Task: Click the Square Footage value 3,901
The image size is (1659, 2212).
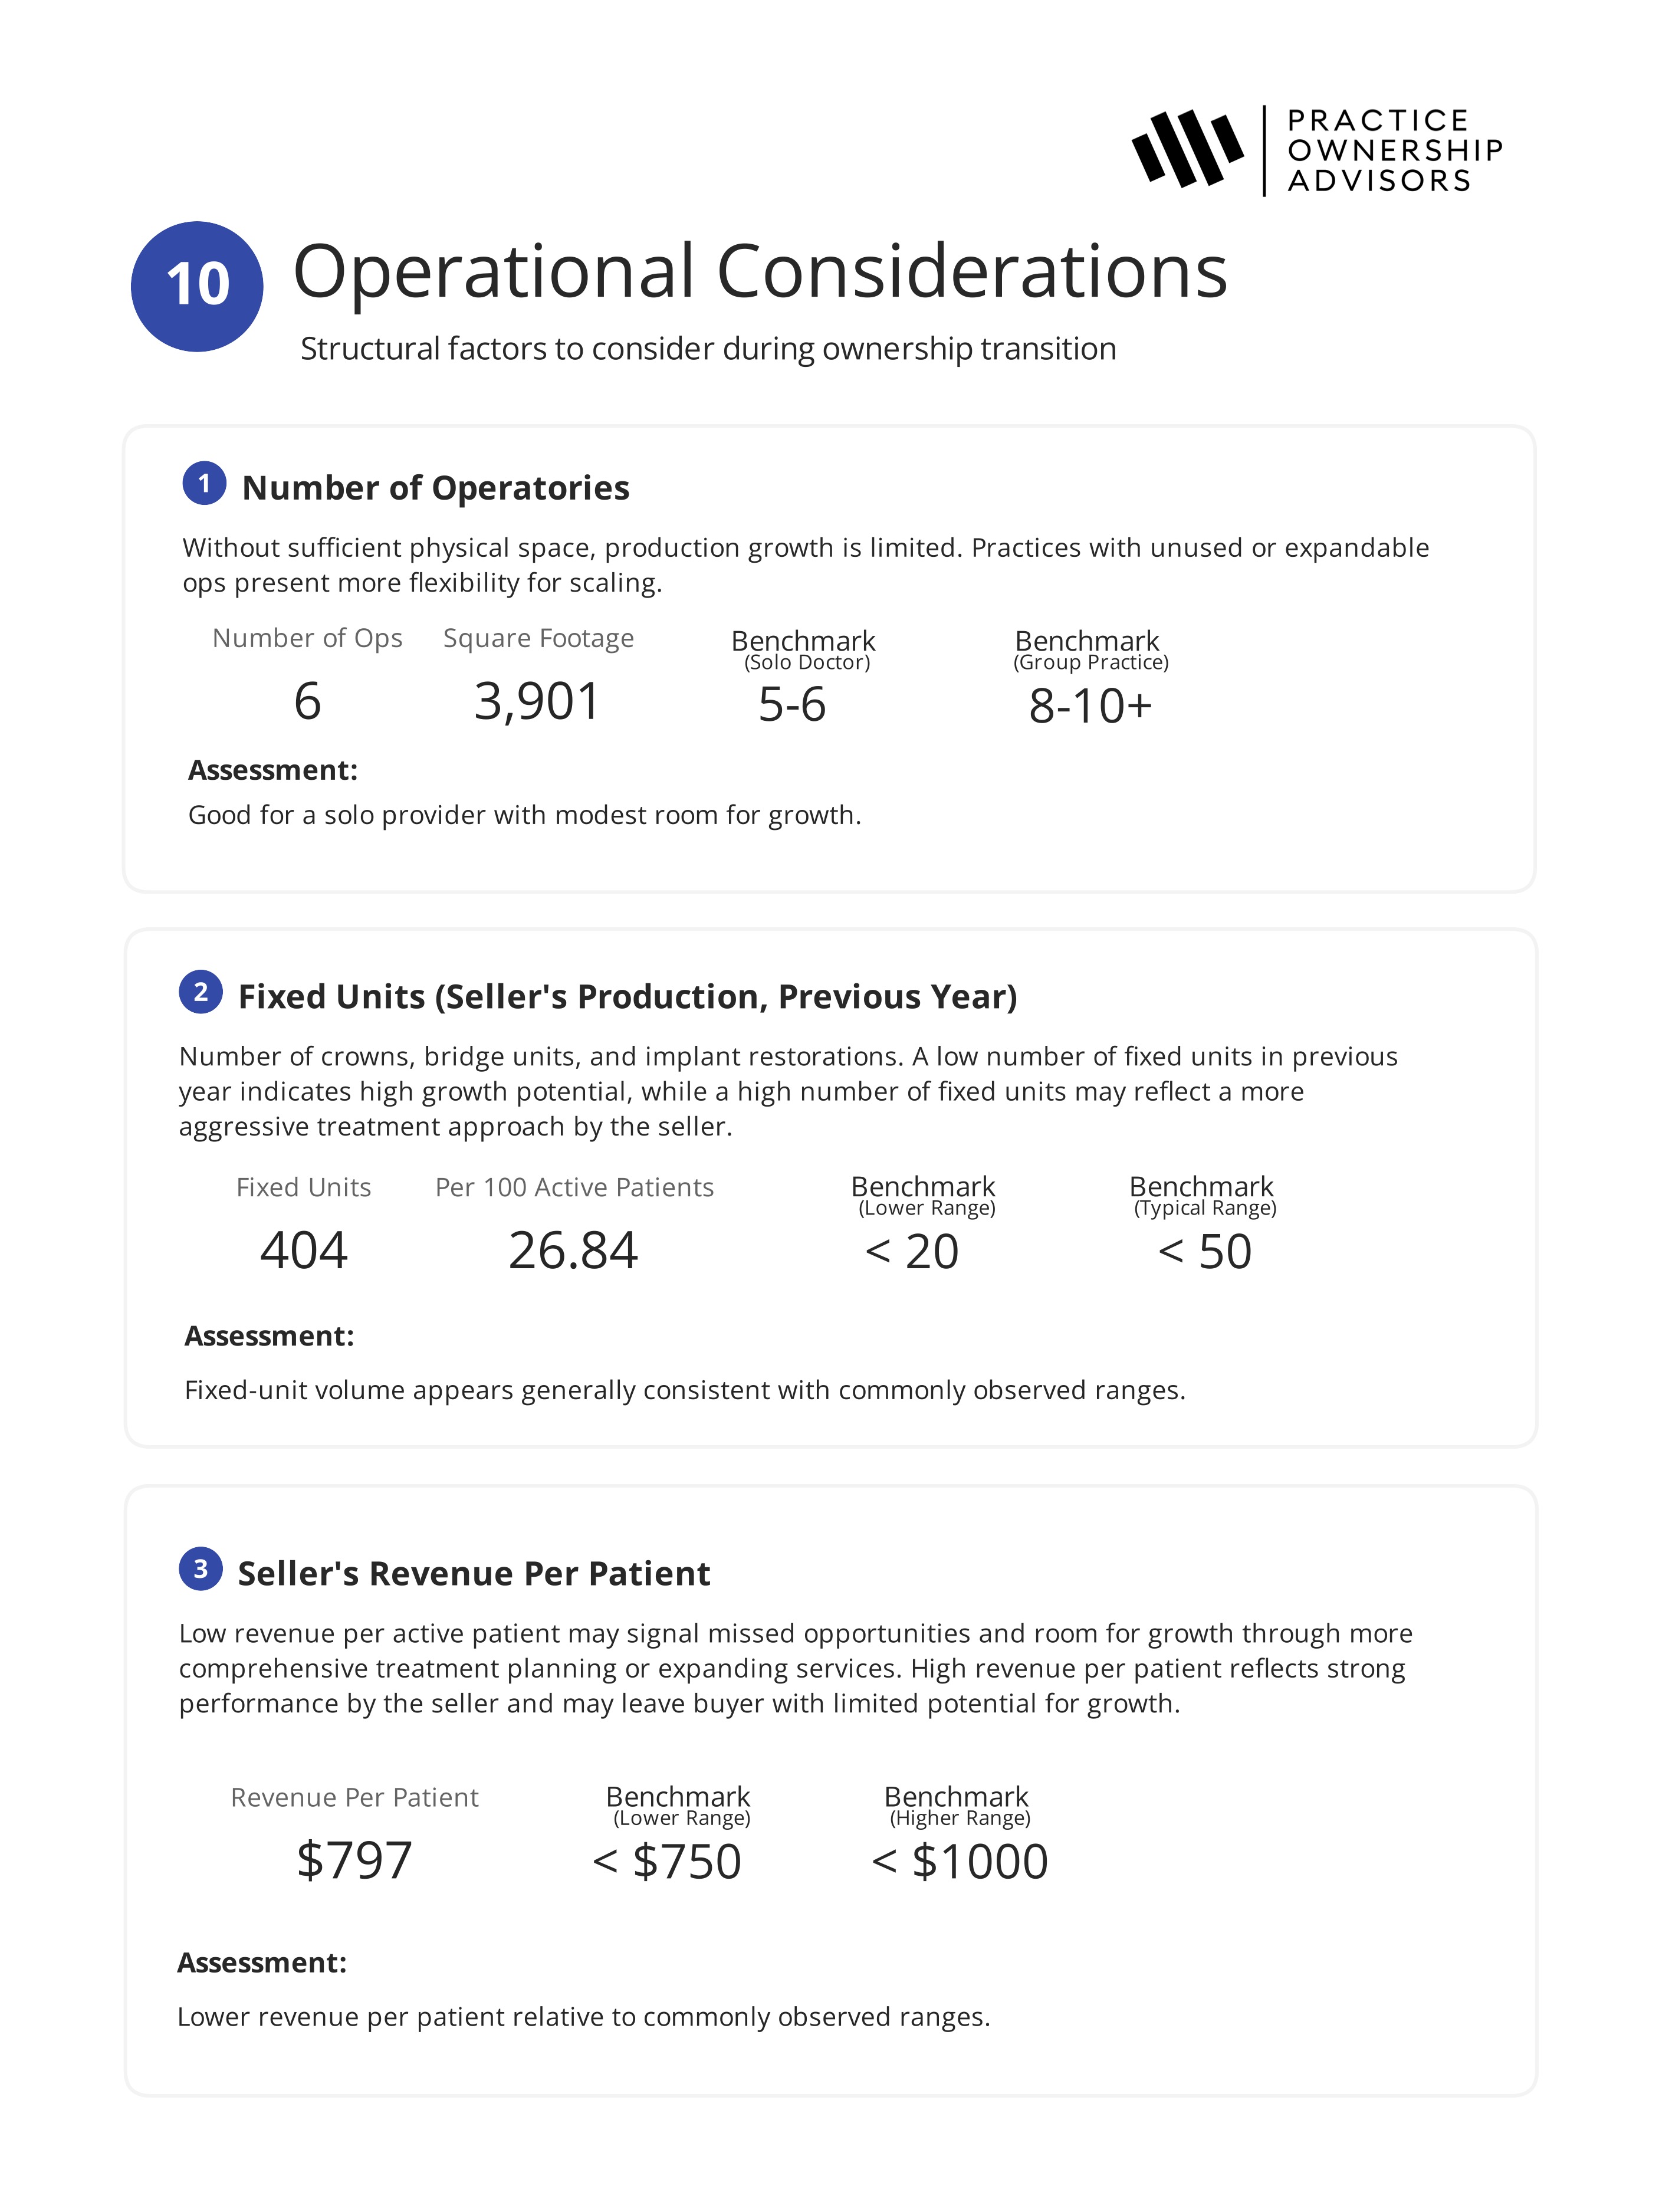Action: (537, 701)
